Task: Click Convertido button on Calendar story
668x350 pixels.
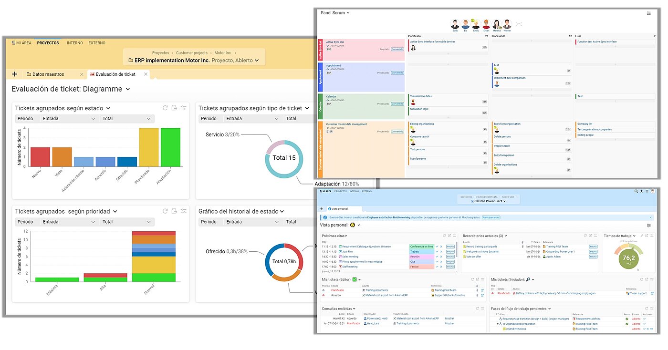Action: (397, 103)
